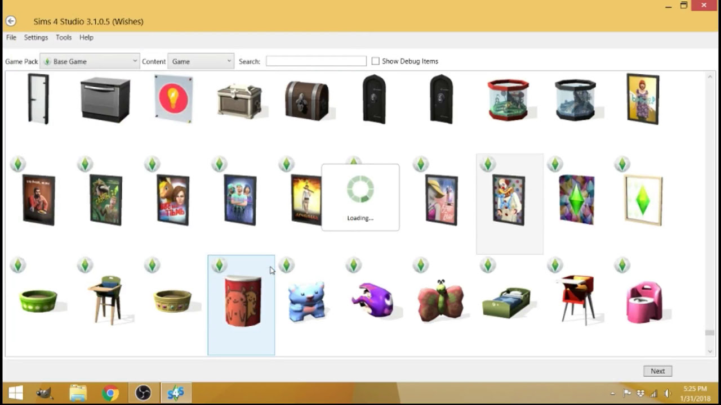Click the network signal tray icon
The width and height of the screenshot is (721, 405).
(654, 393)
